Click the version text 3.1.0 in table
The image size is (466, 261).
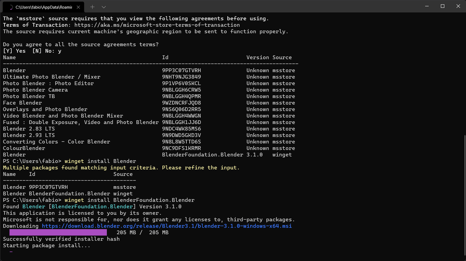[x=254, y=155]
